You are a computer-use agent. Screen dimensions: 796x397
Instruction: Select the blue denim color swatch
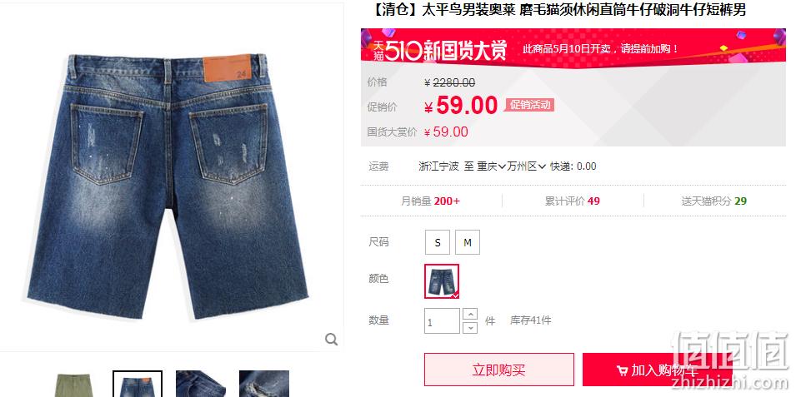(442, 281)
